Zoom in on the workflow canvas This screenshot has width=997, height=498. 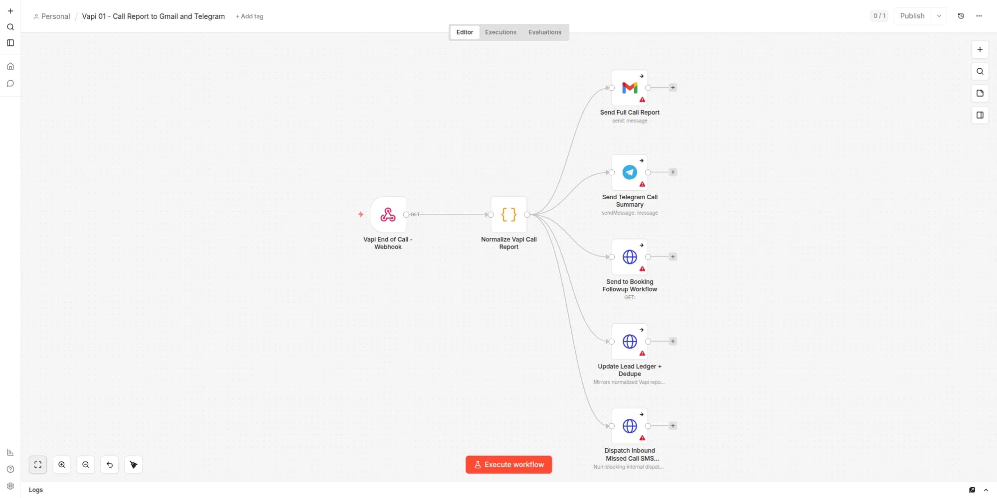tap(62, 465)
